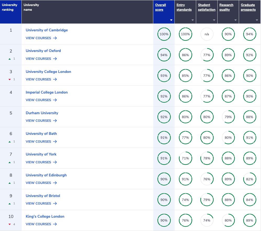This screenshot has width=261, height=231.
Task: Click Bath's green rank-up arrow
Action: (10, 142)
